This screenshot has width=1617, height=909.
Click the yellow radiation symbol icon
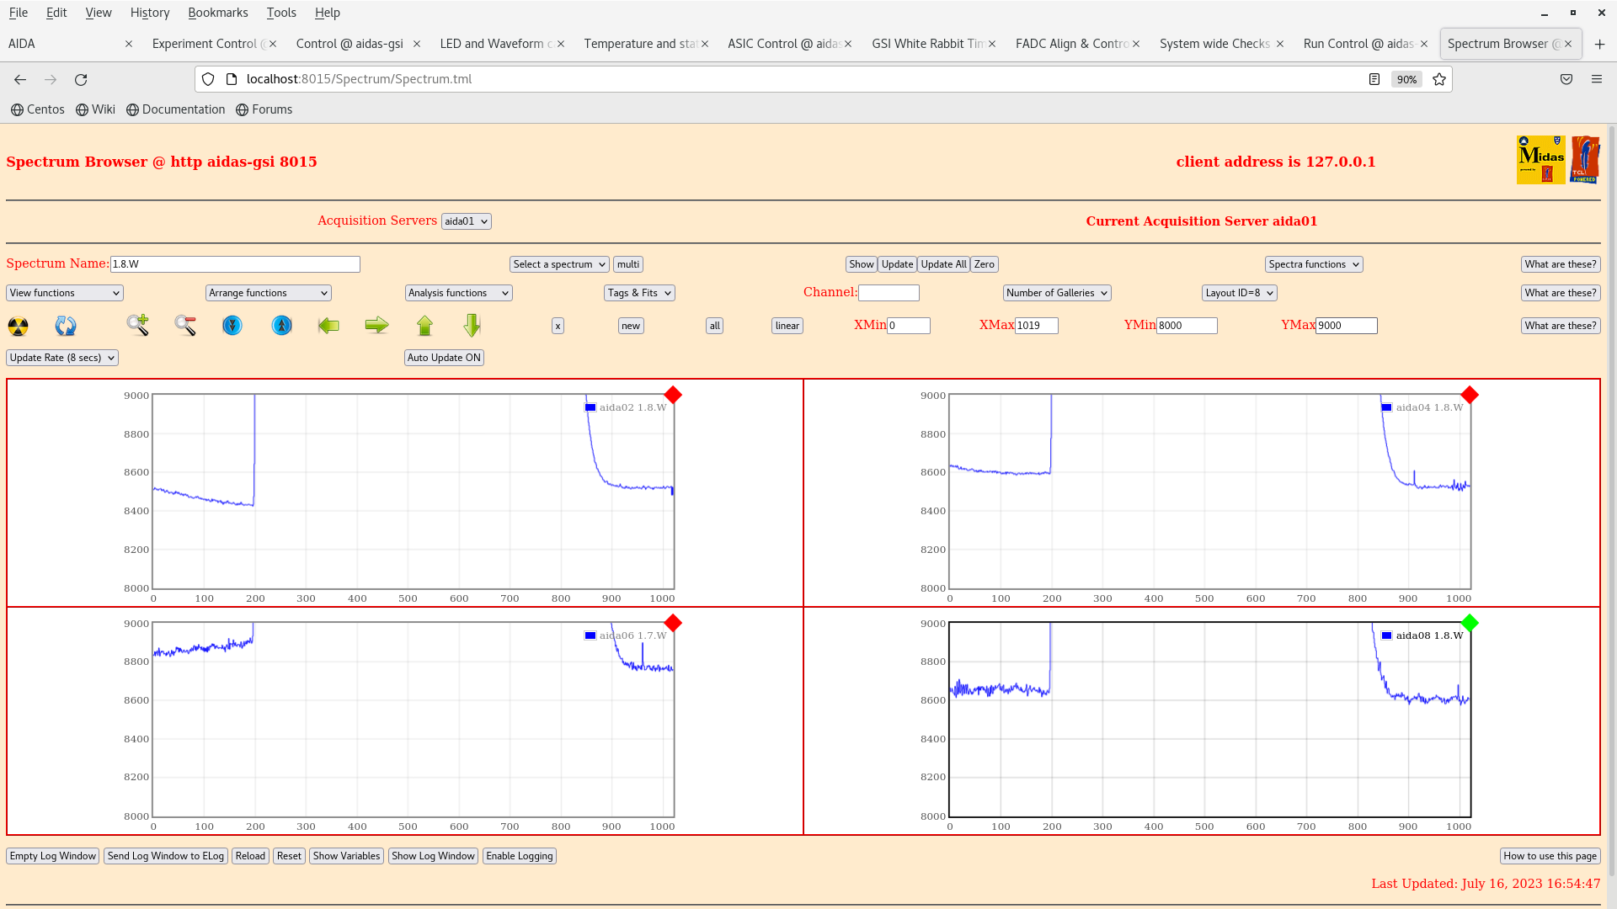(x=18, y=326)
